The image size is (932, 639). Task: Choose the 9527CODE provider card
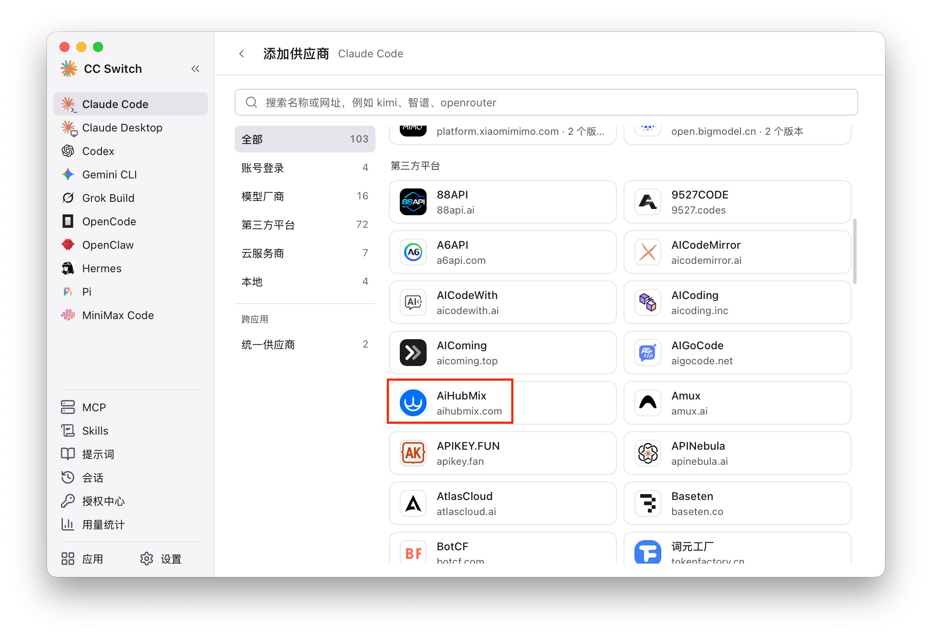(x=737, y=202)
